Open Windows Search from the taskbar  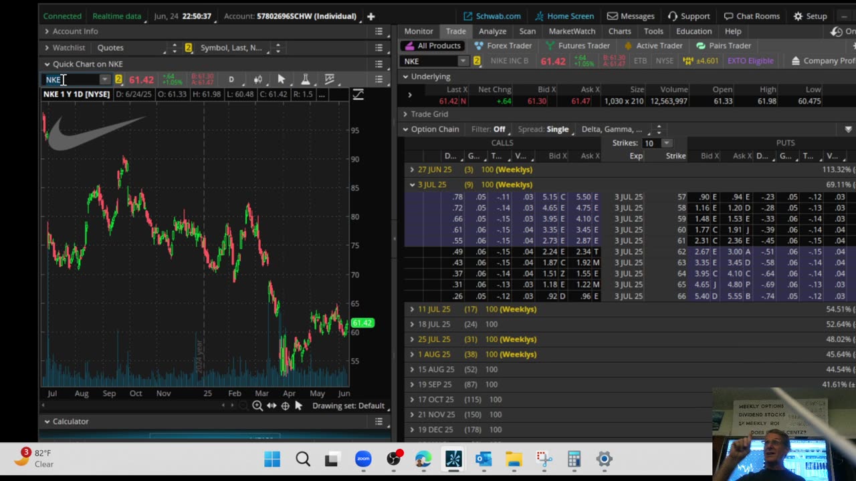(303, 459)
